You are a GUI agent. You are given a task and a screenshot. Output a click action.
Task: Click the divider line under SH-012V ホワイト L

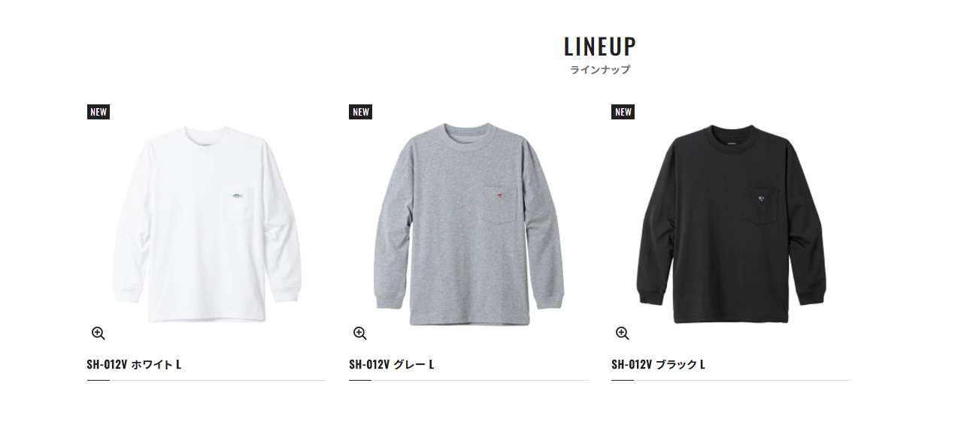click(207, 381)
